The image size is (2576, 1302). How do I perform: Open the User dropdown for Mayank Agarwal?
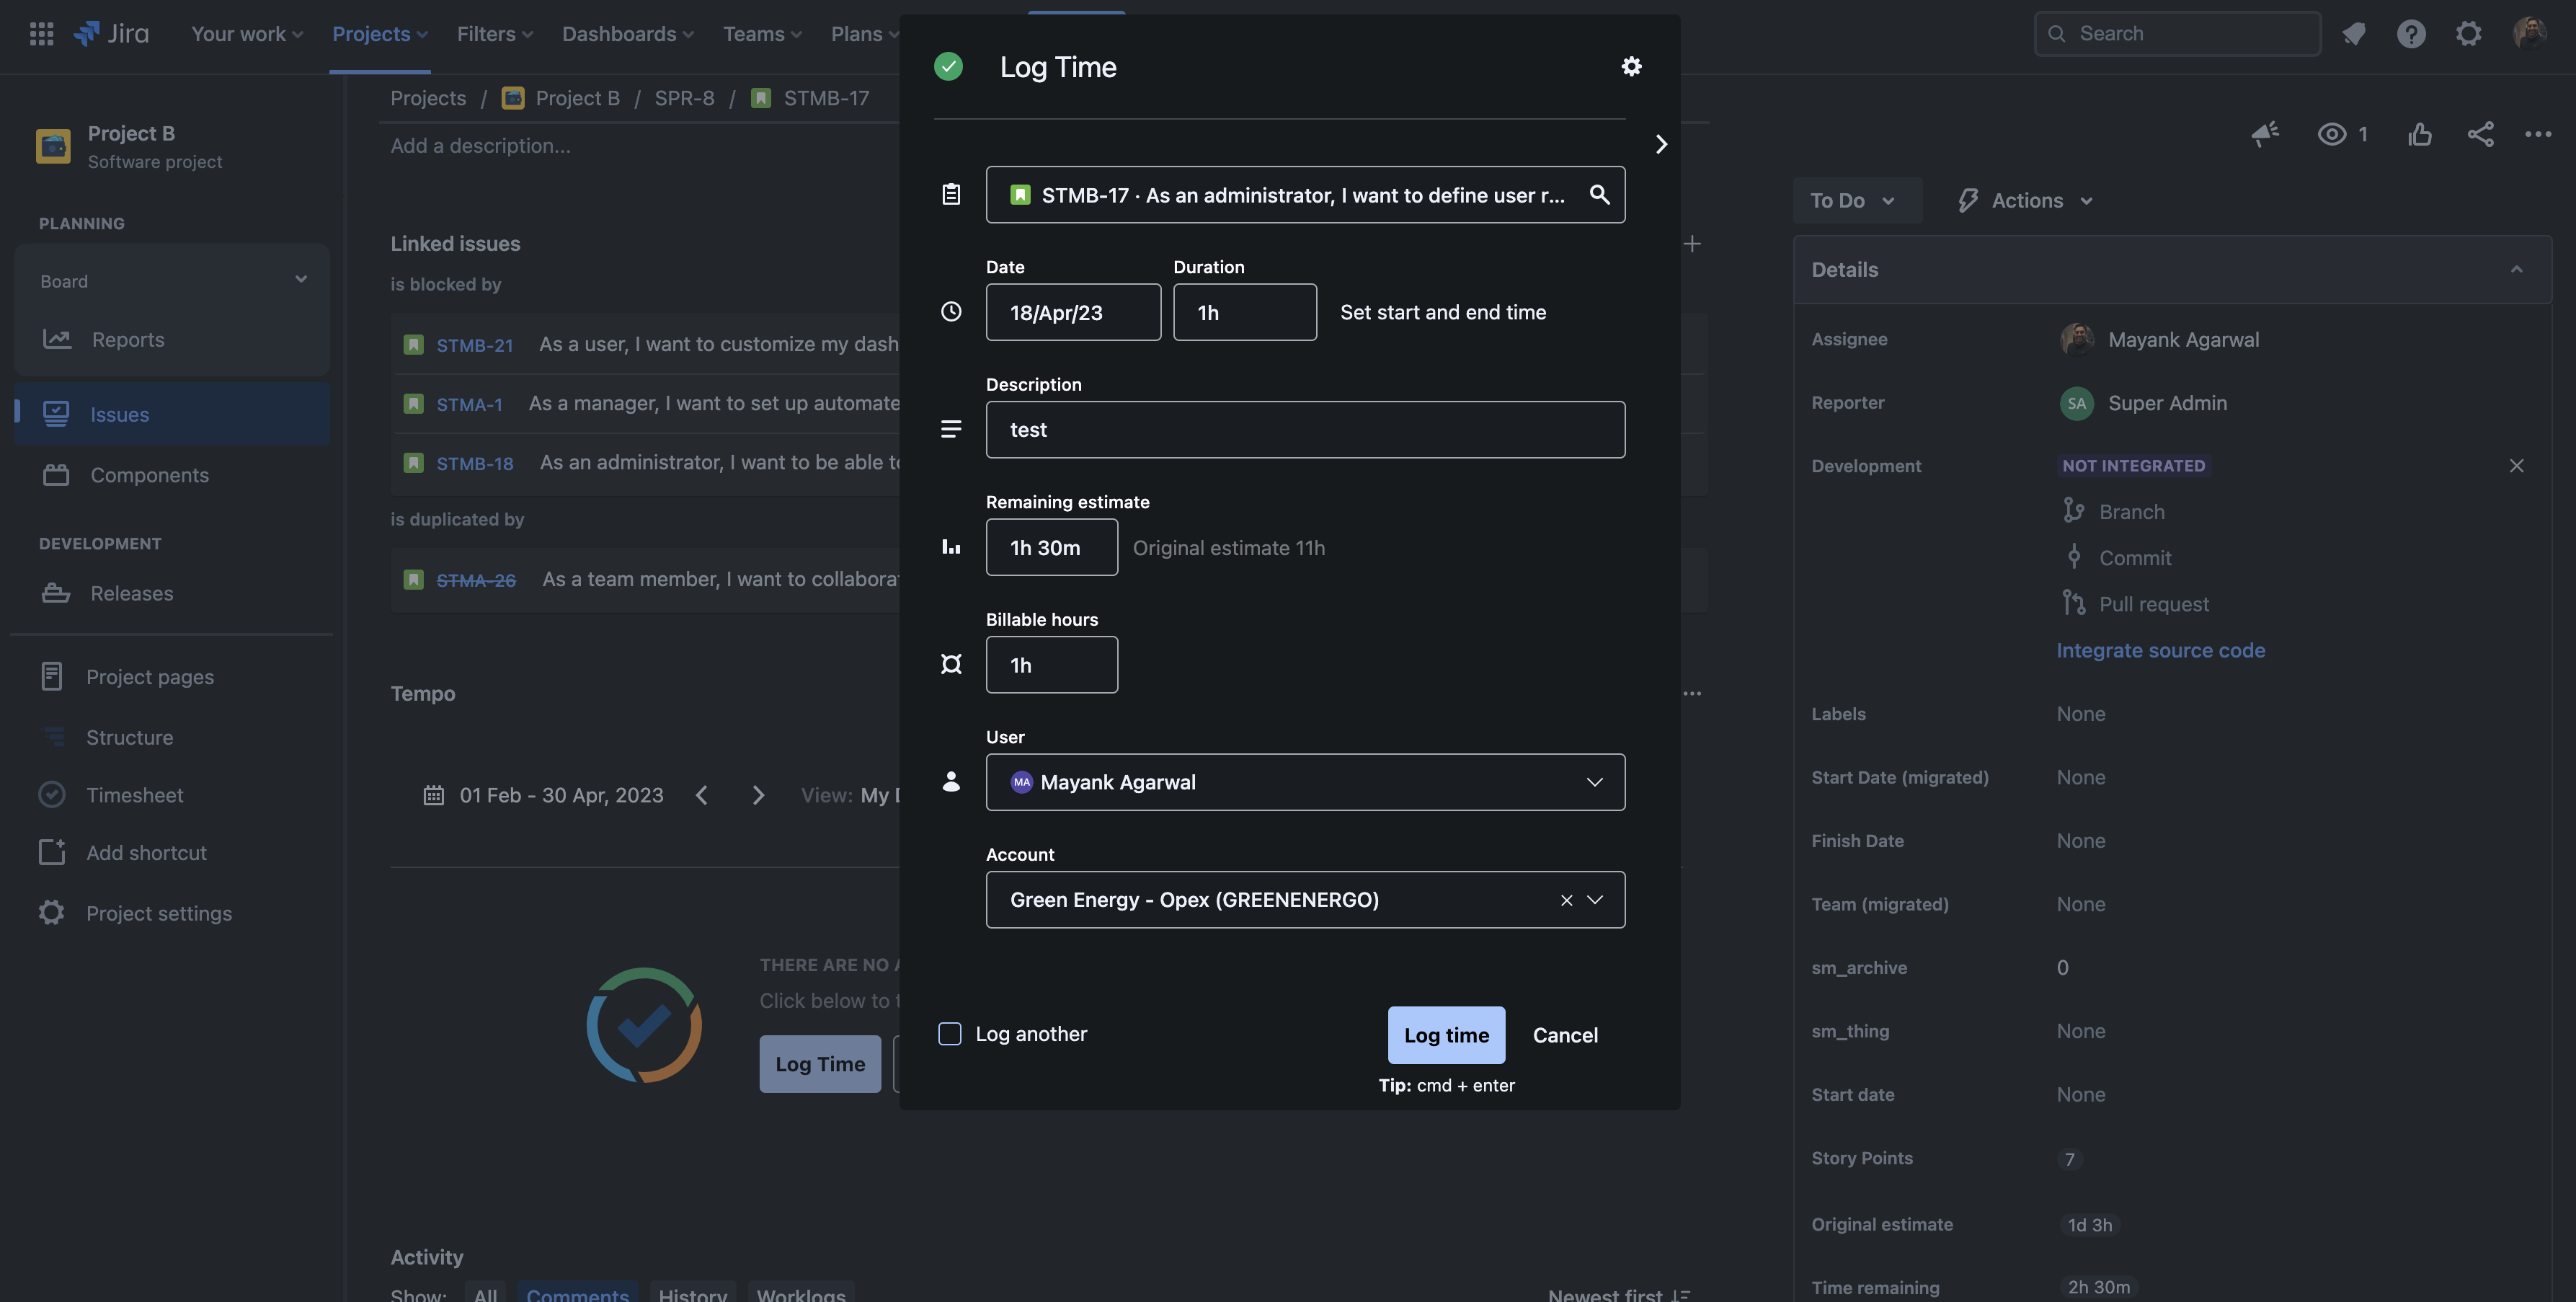coord(1304,782)
